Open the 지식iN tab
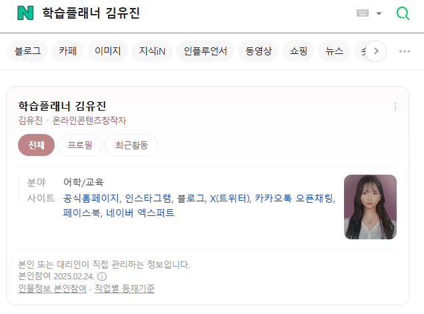The width and height of the screenshot is (424, 314). (x=152, y=51)
